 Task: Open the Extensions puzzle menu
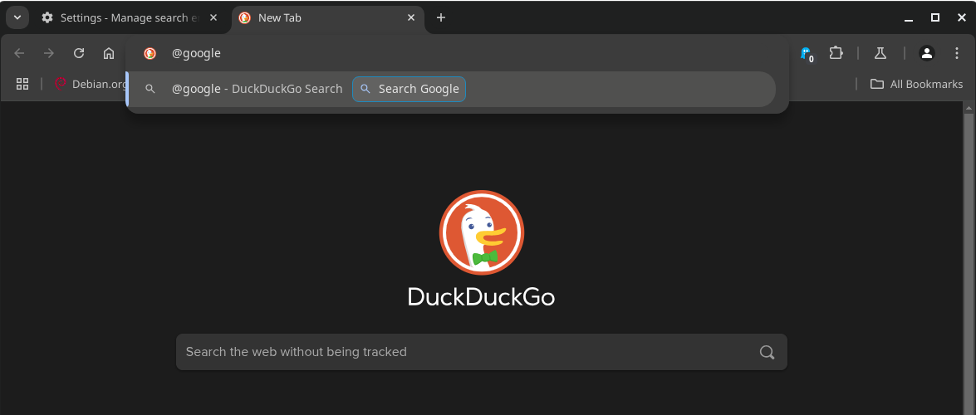[x=836, y=53]
